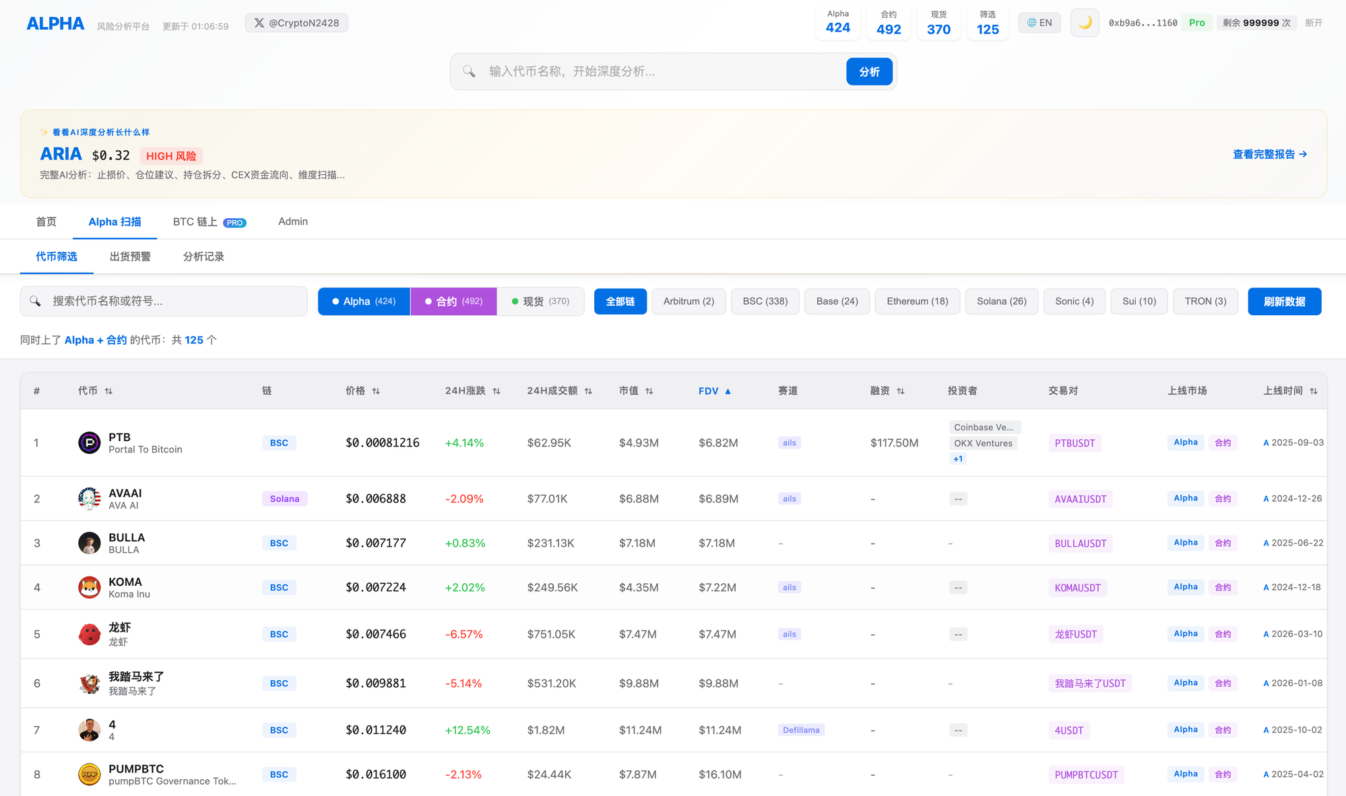This screenshot has height=796, width=1346.
Task: Click the OKX Ventures investor tag
Action: click(x=983, y=443)
